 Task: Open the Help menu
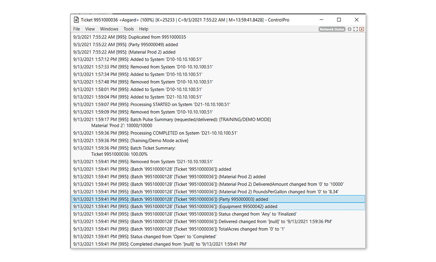pyautogui.click(x=143, y=29)
